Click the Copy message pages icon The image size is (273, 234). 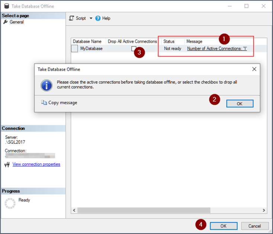click(44, 102)
